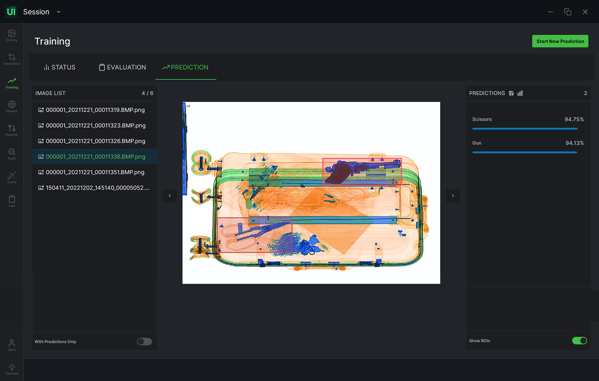
Task: Switch to the EVALUATION tab
Action: pos(122,67)
